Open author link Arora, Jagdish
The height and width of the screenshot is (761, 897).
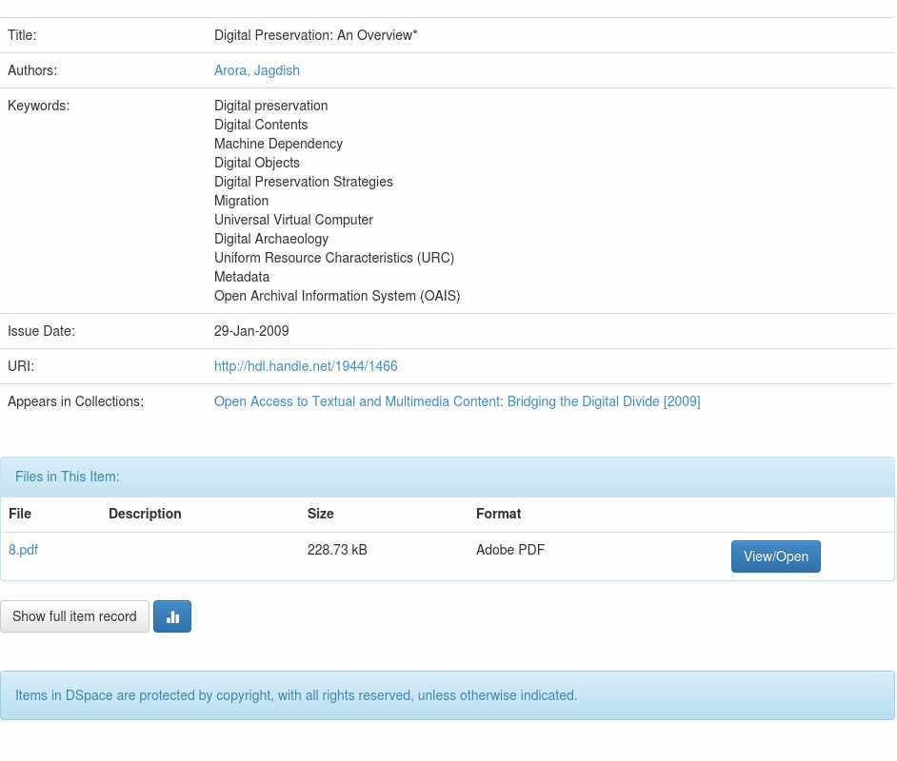pyautogui.click(x=257, y=70)
